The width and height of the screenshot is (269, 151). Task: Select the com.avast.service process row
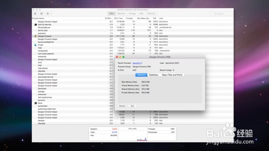(73, 77)
